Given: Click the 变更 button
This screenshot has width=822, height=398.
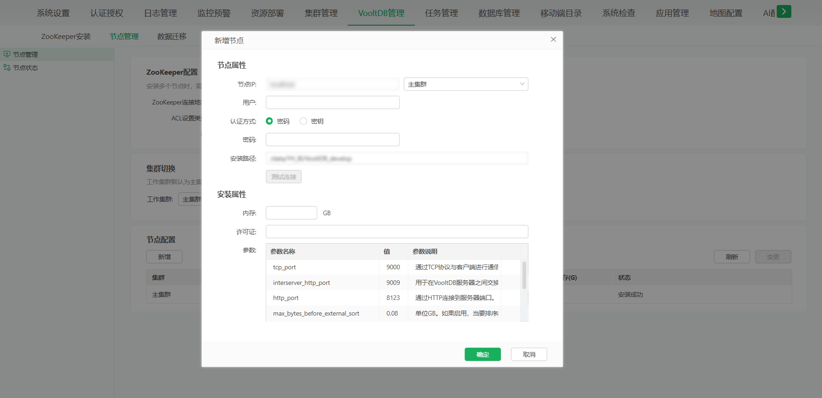Looking at the screenshot, I should 773,257.
